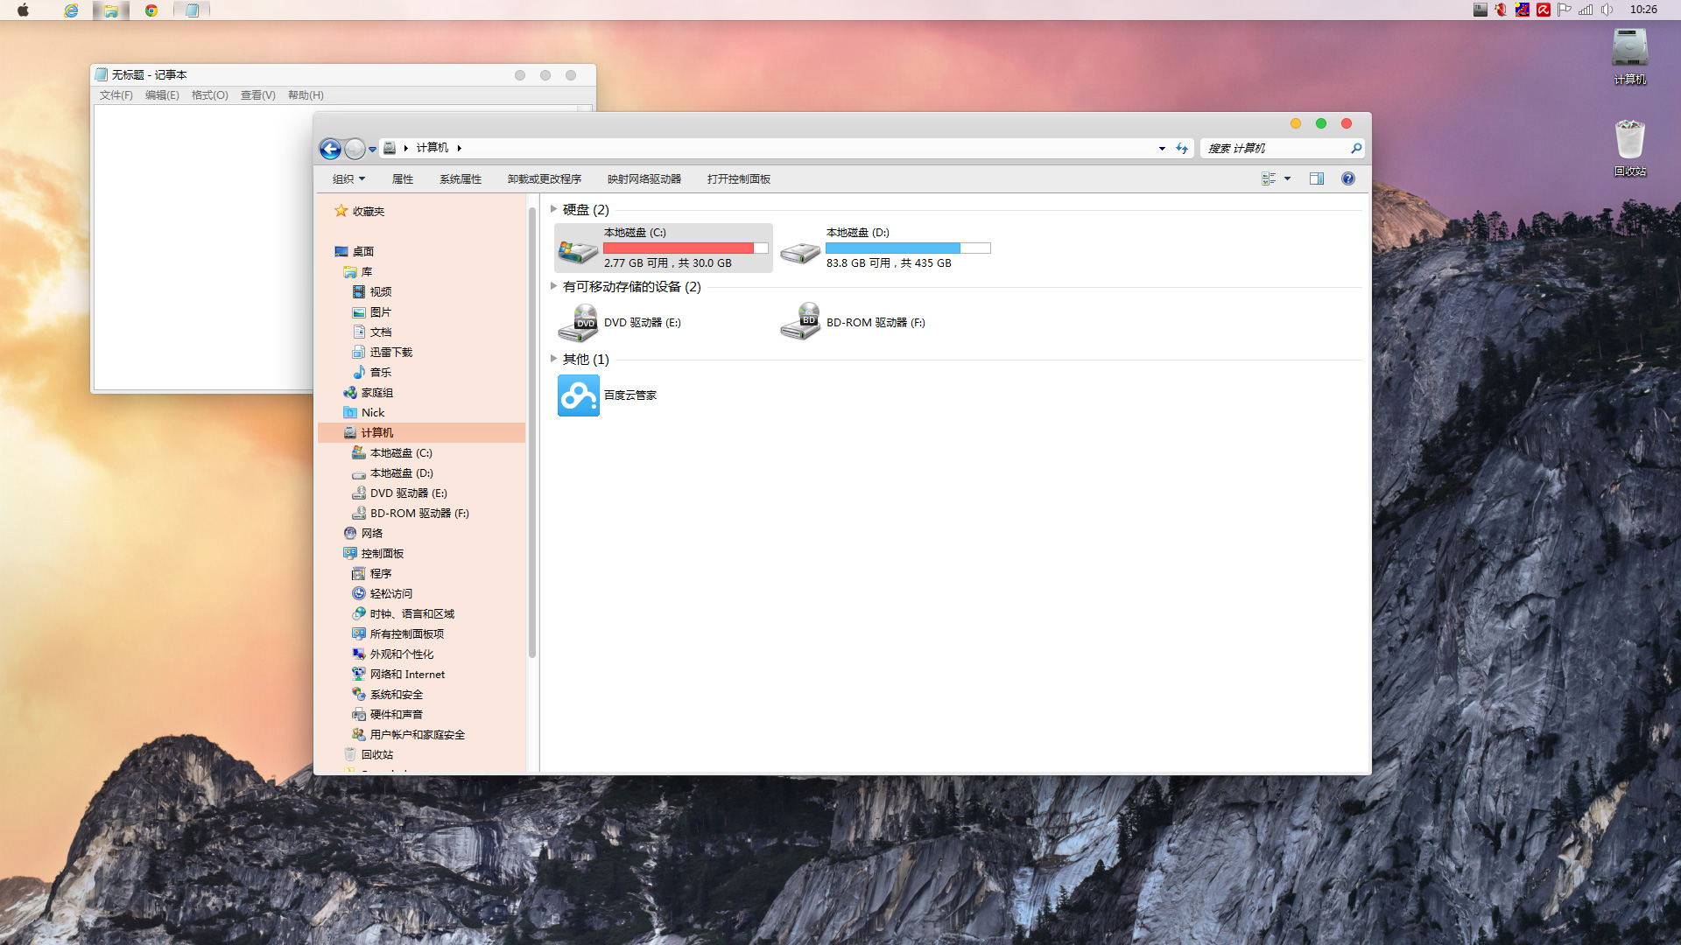The image size is (1681, 945).
Task: Select BD-ROM 驱动器 (F:) icon in content pane
Action: click(x=800, y=322)
